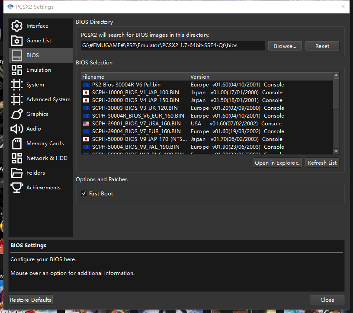The image size is (353, 313).
Task: Click version v01.90(23/06/2003) Europe cell
Action: (x=237, y=147)
